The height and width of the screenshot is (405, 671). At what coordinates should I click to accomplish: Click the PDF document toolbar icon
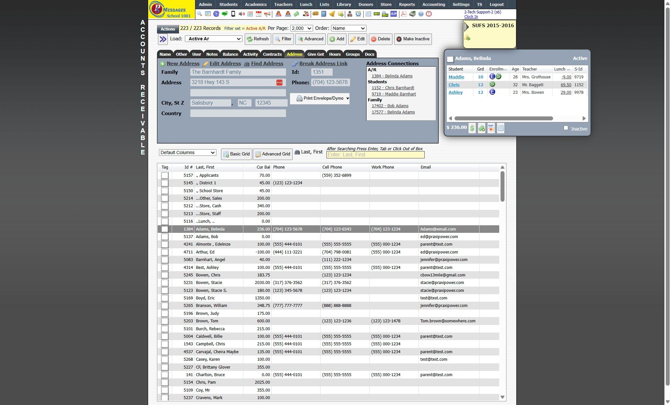(x=404, y=14)
